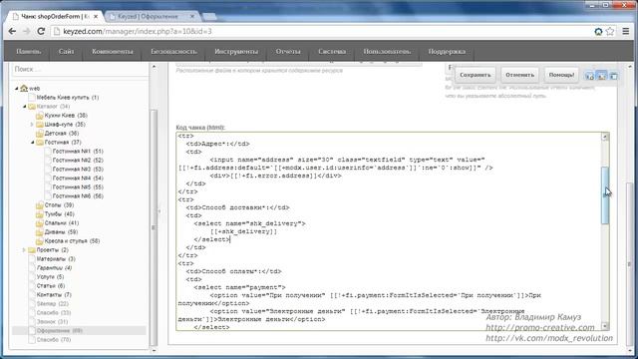The width and height of the screenshot is (638, 359).
Task: Select Спасибо (70) resource
Action: point(54,339)
